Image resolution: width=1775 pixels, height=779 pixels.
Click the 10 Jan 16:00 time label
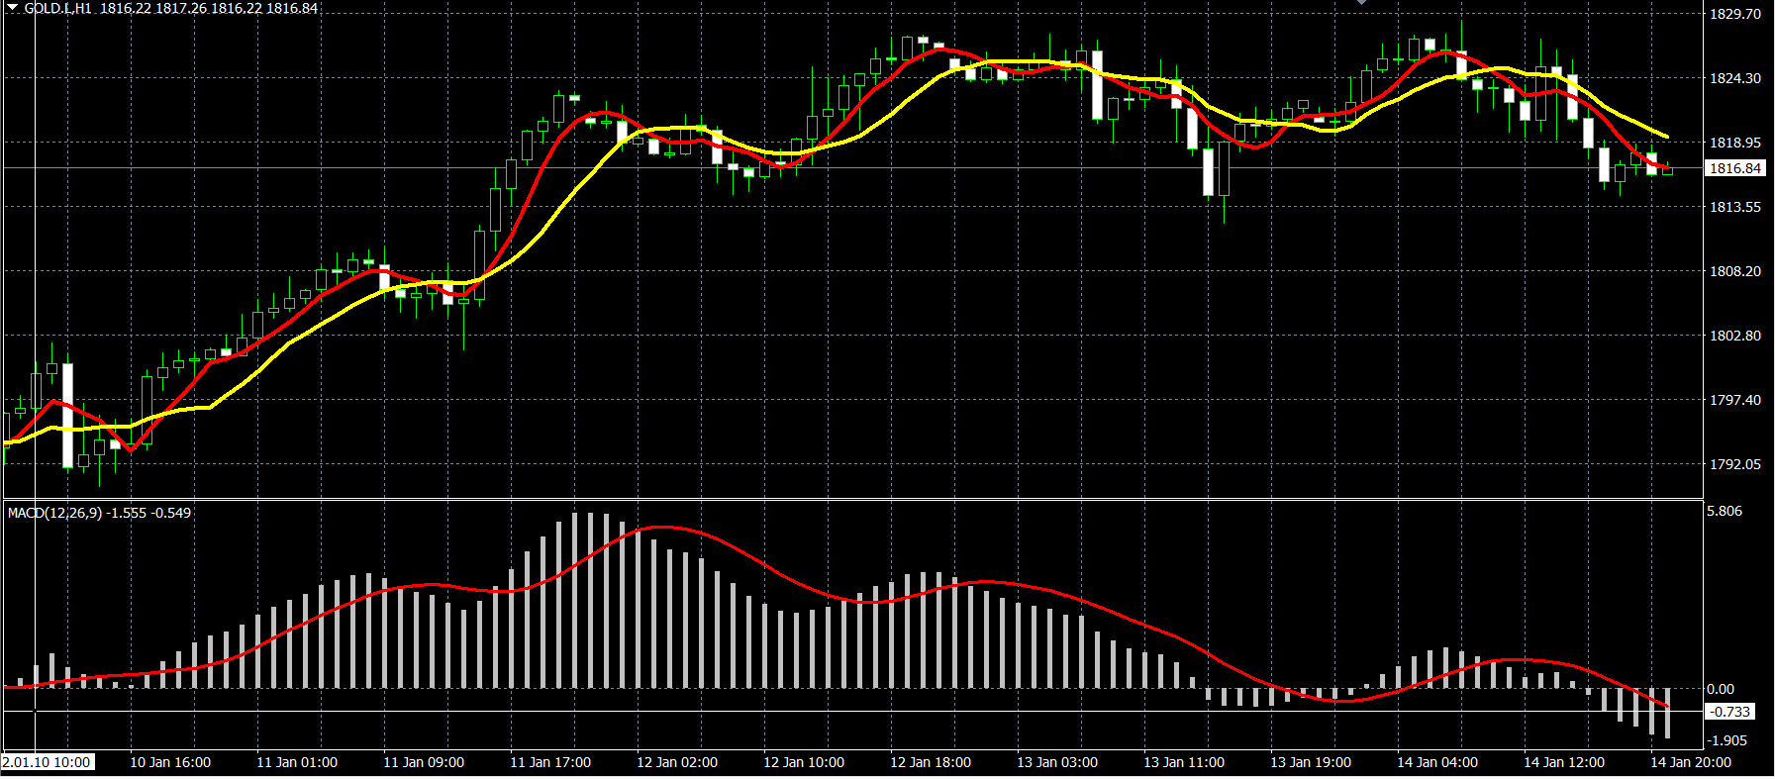coord(170,762)
